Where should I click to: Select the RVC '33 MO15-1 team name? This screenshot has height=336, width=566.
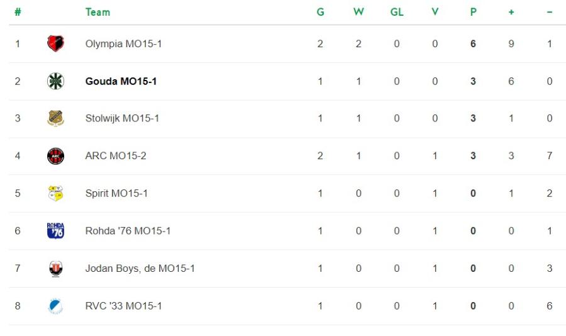point(123,306)
